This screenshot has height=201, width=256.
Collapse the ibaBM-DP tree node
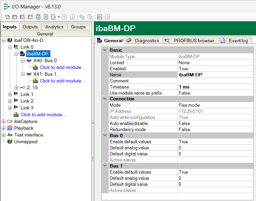[16, 54]
